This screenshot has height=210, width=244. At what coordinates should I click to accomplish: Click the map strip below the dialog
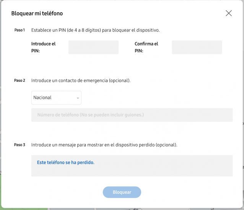point(145,209)
